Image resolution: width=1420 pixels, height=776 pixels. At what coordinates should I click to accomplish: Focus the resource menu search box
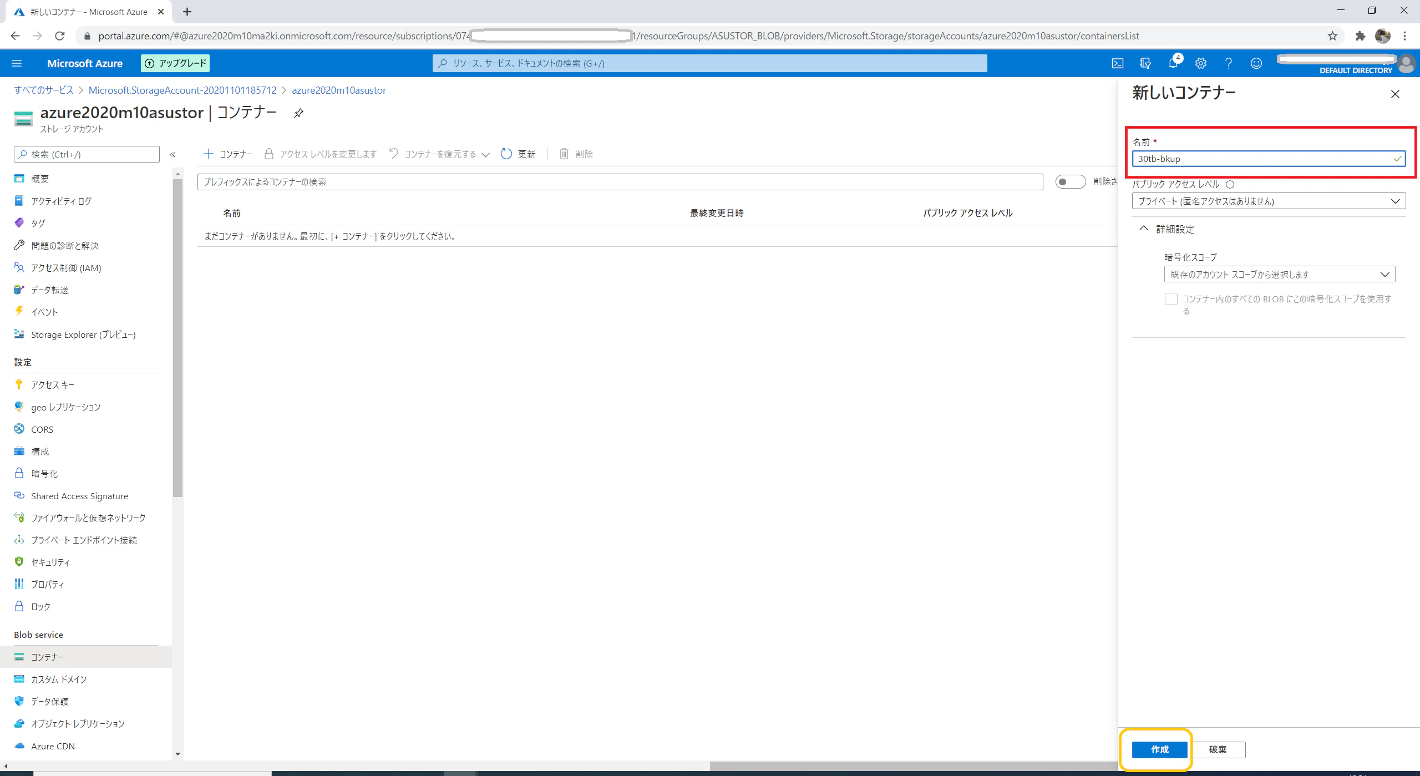tap(87, 154)
